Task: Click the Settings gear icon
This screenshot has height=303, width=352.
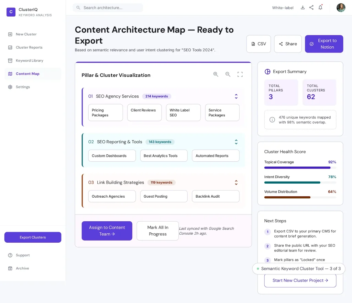Action: (x=10, y=87)
